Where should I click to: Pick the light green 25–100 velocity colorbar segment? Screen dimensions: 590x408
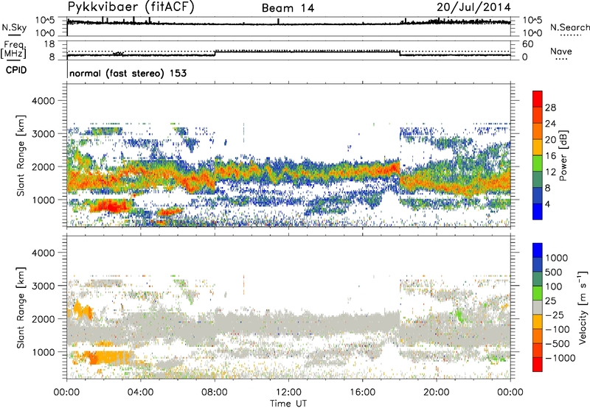[x=538, y=293]
